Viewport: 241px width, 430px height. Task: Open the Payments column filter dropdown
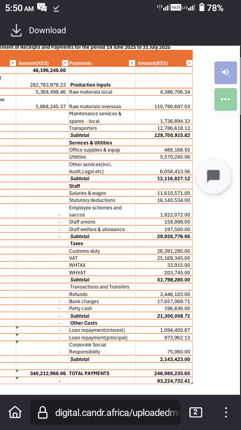pos(132,63)
